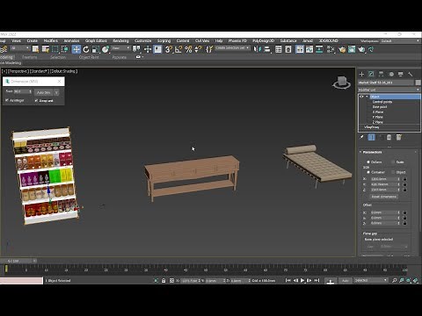
Task: Click the Render Production teapot icon
Action: click(361, 49)
